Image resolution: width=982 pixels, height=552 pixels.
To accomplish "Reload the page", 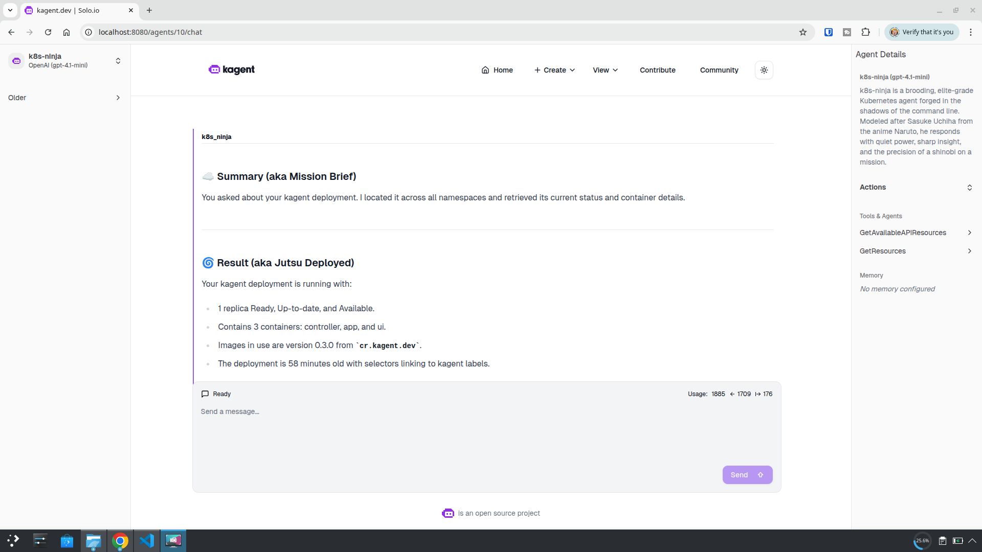I will [48, 32].
